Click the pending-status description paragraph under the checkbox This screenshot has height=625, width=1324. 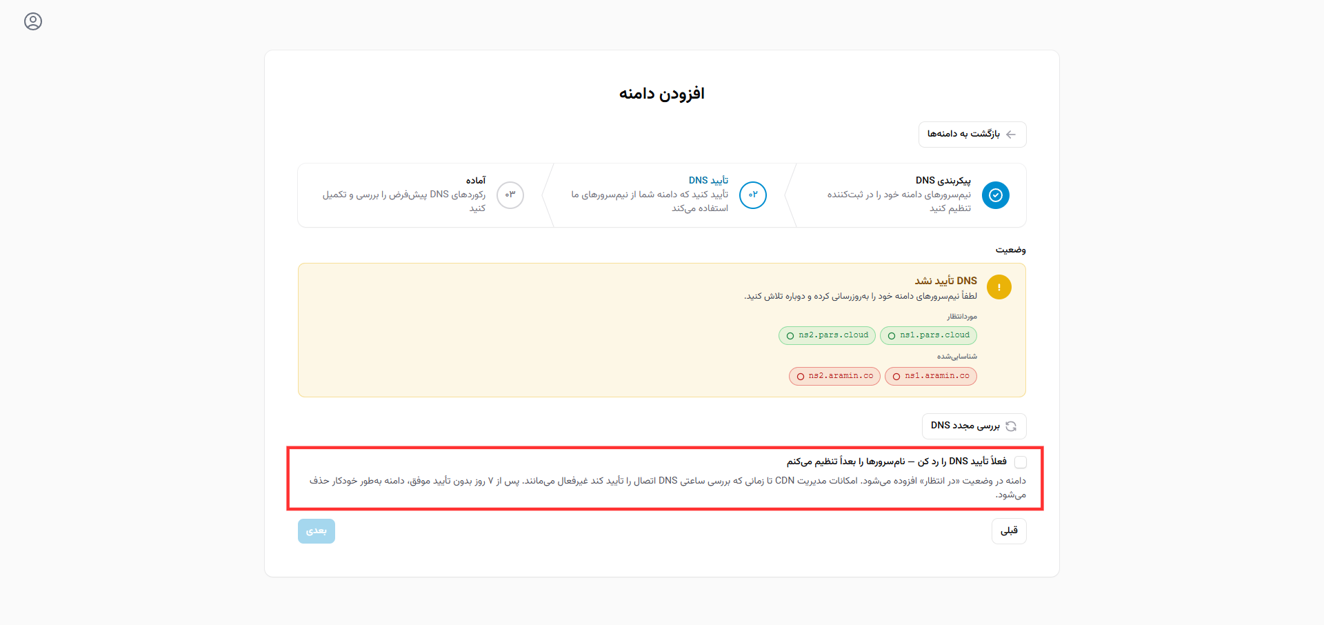668,487
